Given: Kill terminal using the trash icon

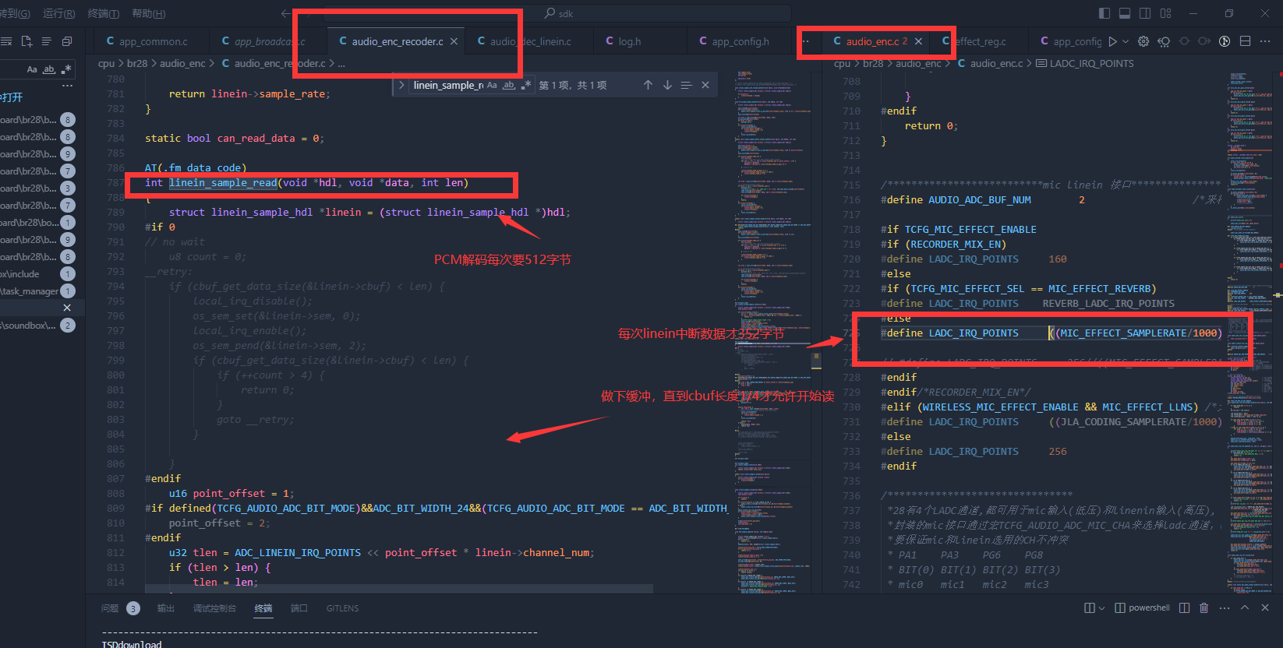Looking at the screenshot, I should pos(1203,607).
